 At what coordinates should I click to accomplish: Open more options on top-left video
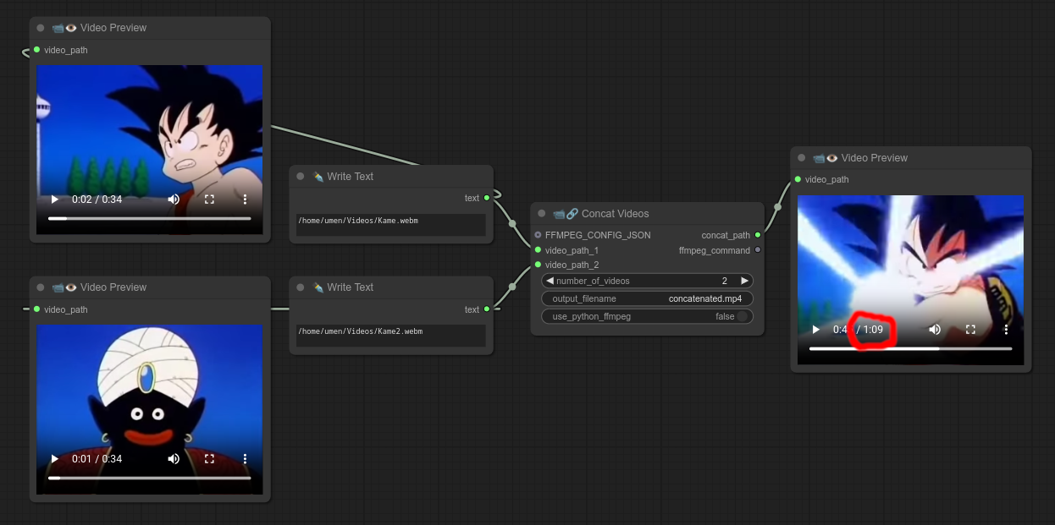(x=245, y=200)
